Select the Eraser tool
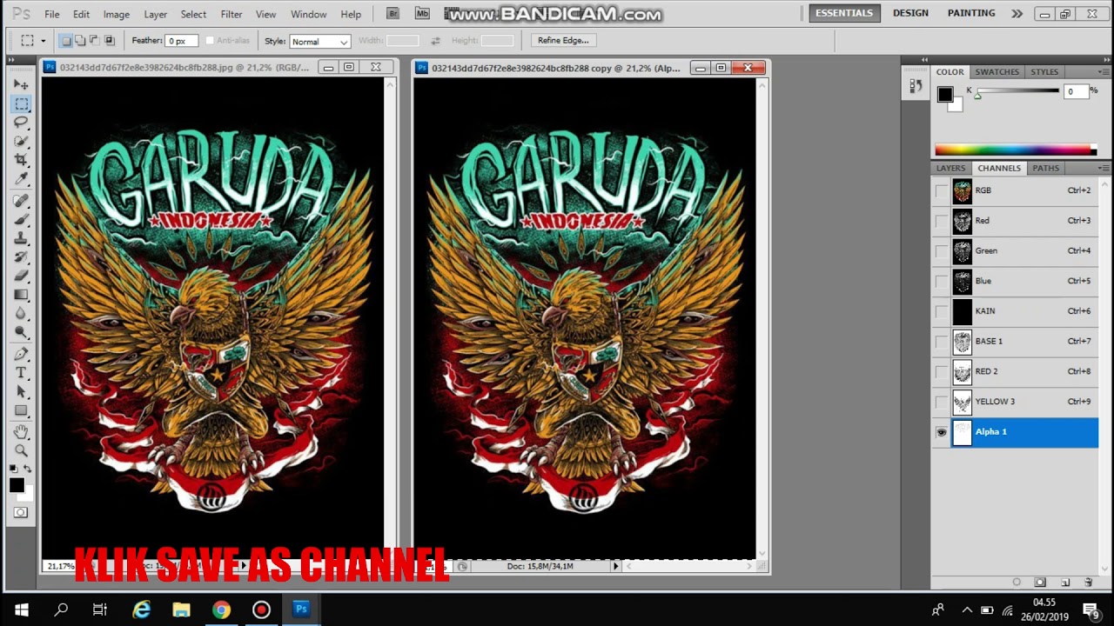1114x626 pixels. [x=21, y=276]
